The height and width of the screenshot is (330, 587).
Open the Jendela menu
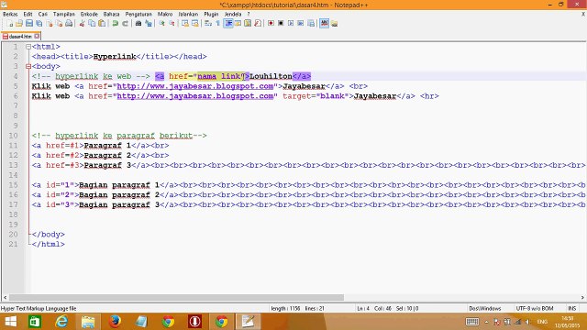233,14
